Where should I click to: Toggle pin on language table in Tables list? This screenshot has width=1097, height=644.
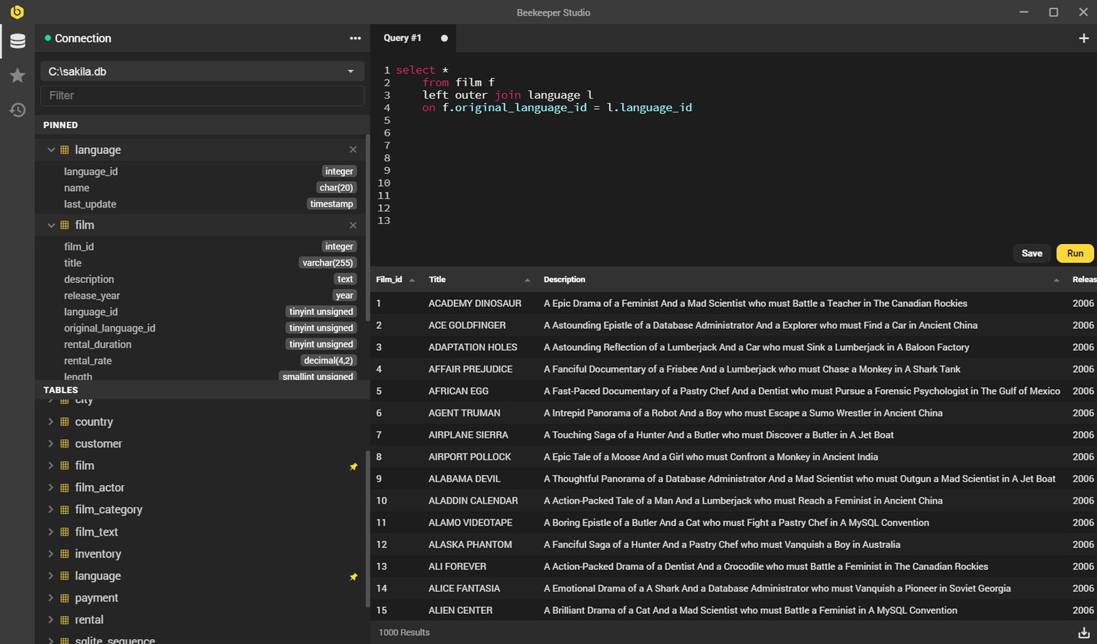353,577
